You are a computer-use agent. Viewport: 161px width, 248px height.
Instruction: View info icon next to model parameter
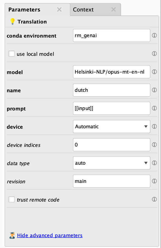coord(154,72)
